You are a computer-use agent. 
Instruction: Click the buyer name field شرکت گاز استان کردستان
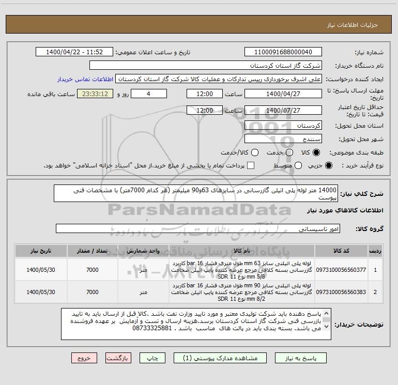coord(206,65)
